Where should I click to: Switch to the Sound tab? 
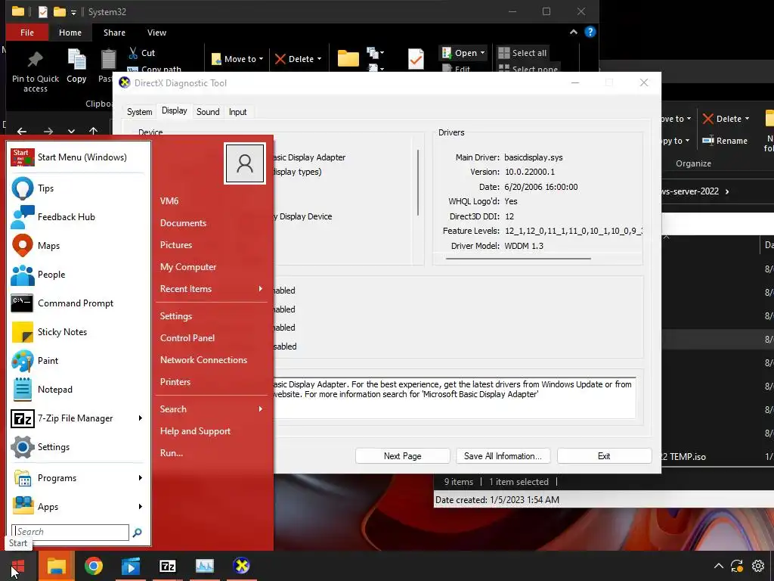208,112
